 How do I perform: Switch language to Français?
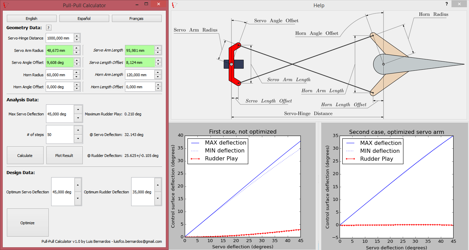click(137, 19)
